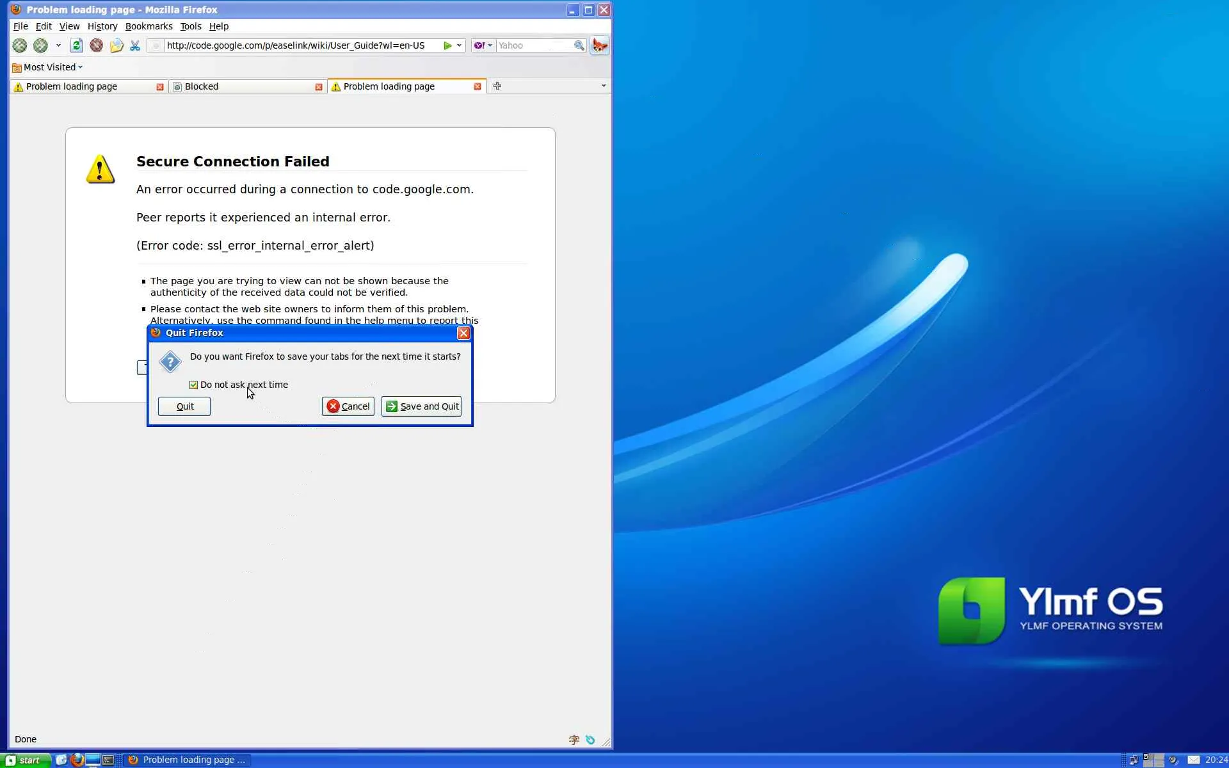Screen dimensions: 1229x768
Task: Open the list all tabs dropdown
Action: (x=603, y=86)
